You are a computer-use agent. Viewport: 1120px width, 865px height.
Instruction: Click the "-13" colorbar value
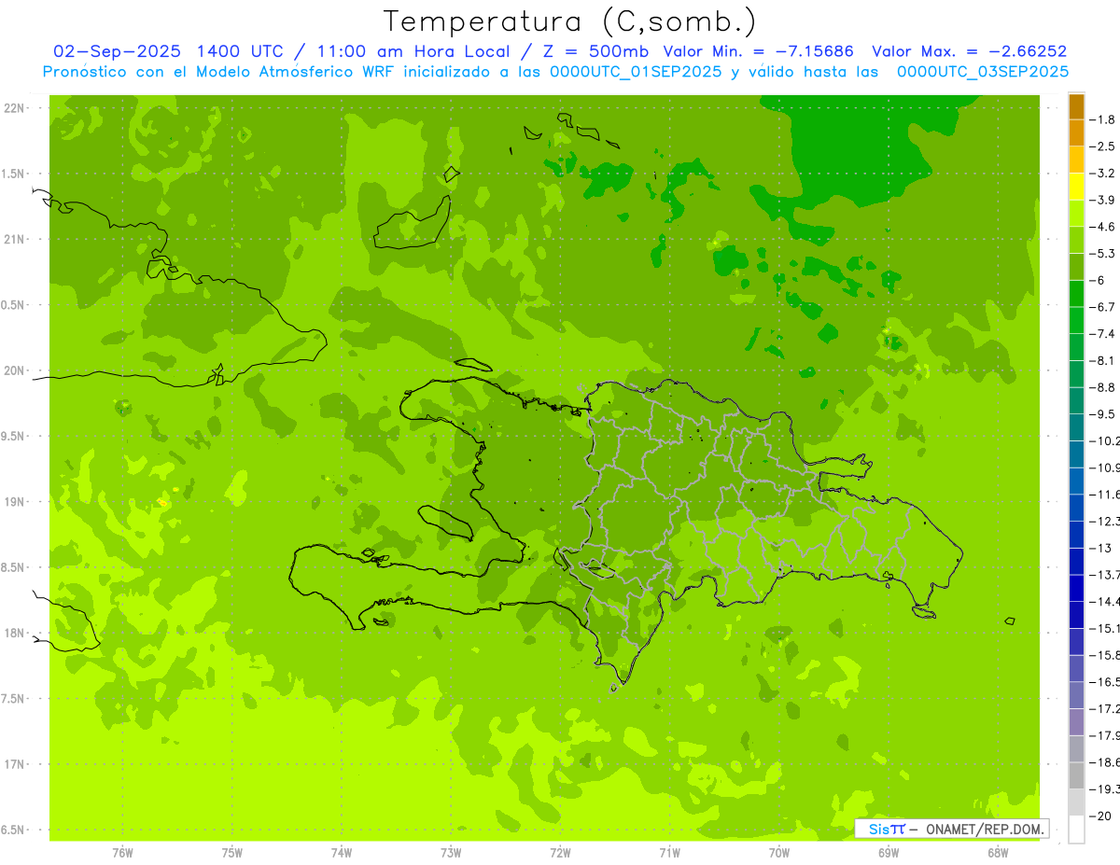(x=1100, y=548)
